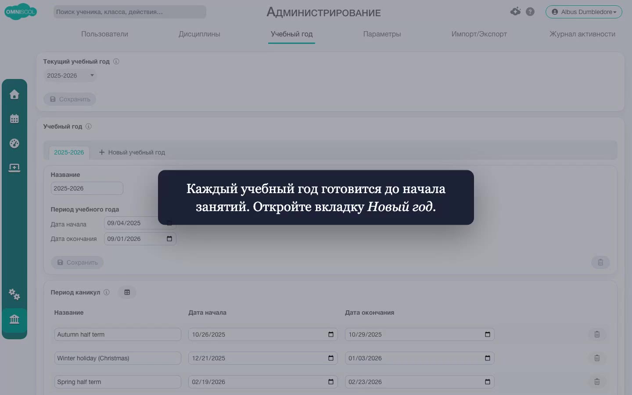Open the home icon in the sidebar
The width and height of the screenshot is (632, 395).
pyautogui.click(x=14, y=94)
